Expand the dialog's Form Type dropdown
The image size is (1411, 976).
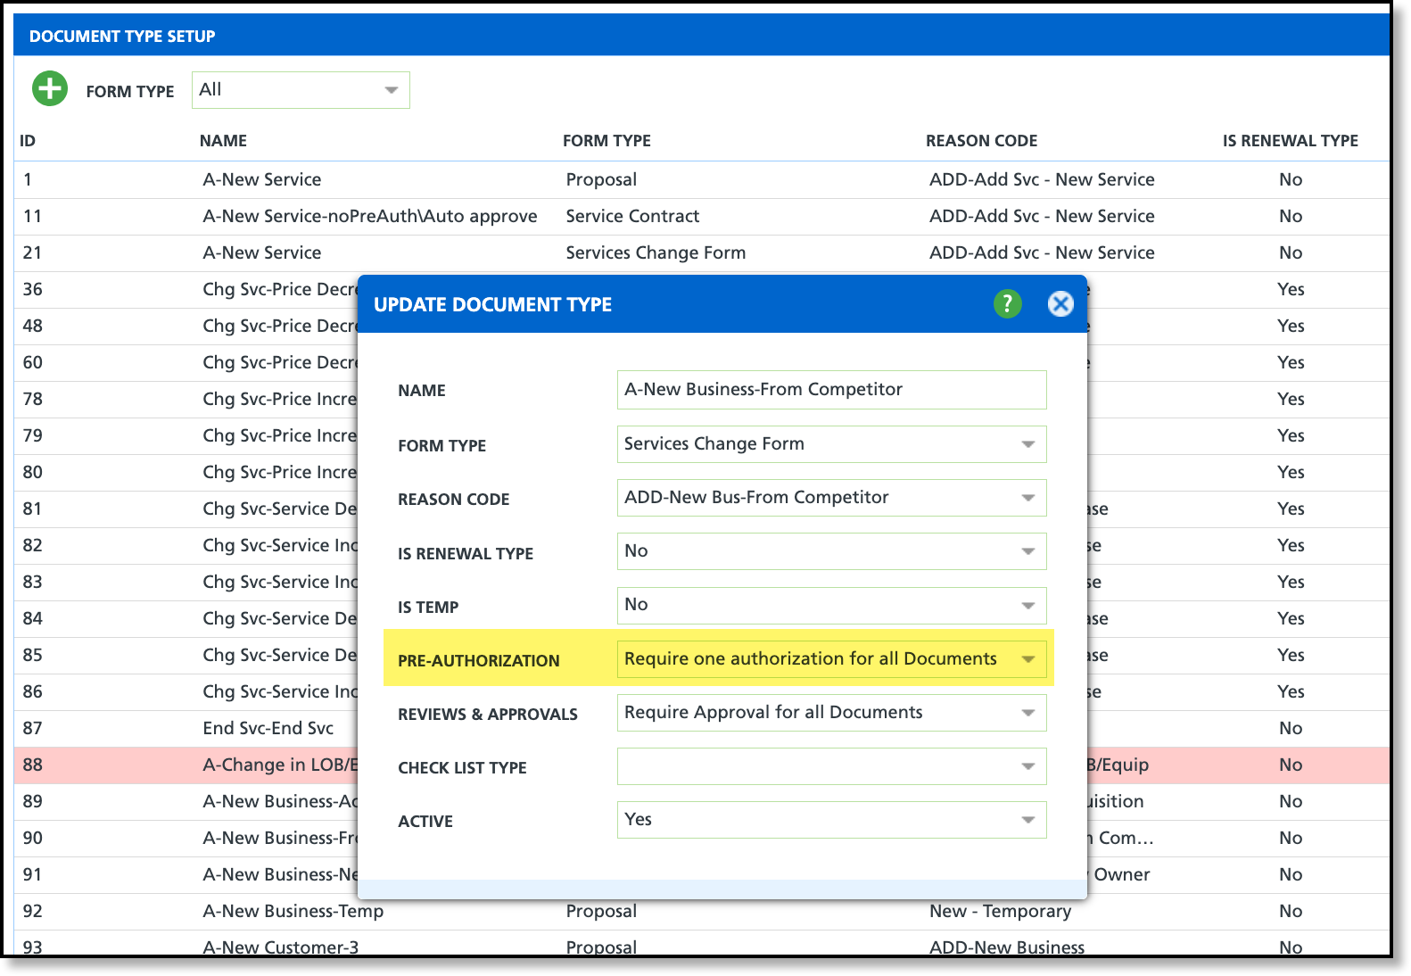(x=831, y=444)
